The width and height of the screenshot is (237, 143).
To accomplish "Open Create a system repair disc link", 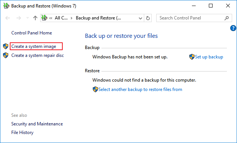I will pos(38,55).
